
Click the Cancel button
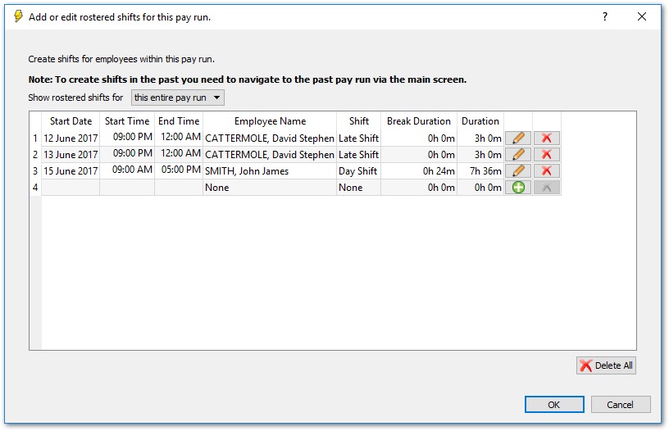coord(621,405)
